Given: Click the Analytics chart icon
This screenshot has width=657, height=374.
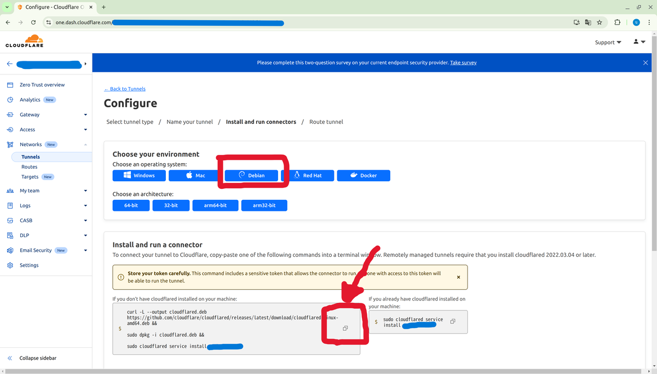Looking at the screenshot, I should pyautogui.click(x=10, y=100).
